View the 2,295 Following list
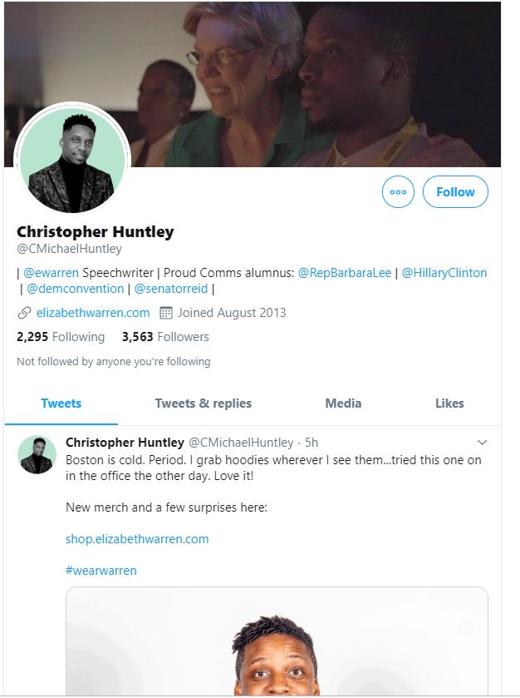520x698 pixels. click(x=61, y=337)
